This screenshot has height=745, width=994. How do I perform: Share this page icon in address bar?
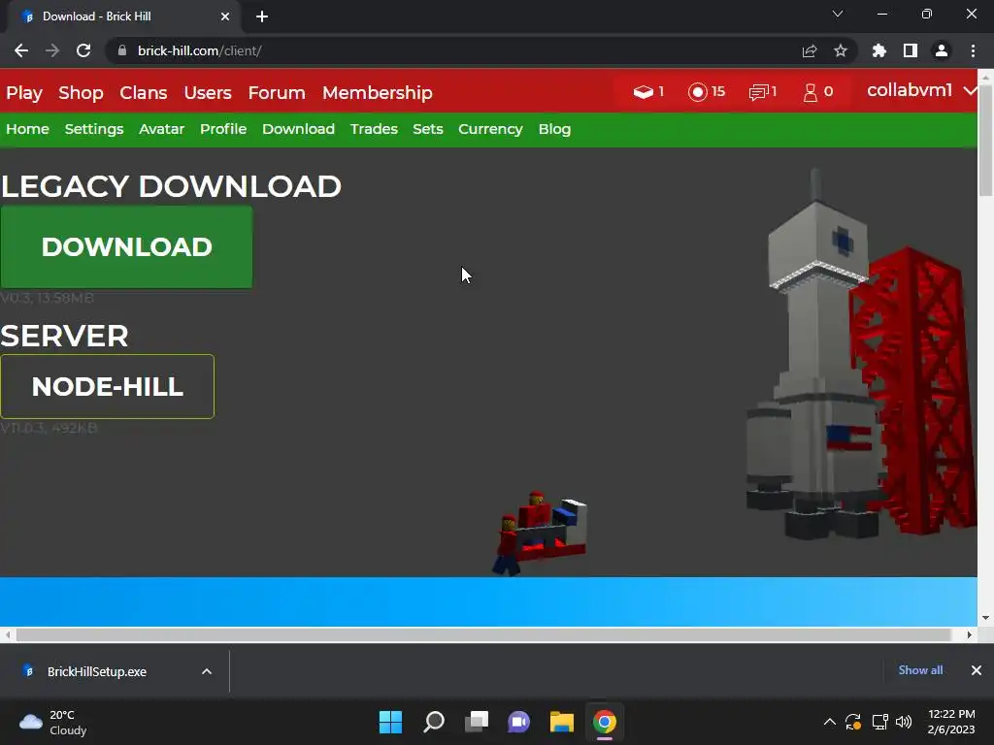click(x=809, y=50)
